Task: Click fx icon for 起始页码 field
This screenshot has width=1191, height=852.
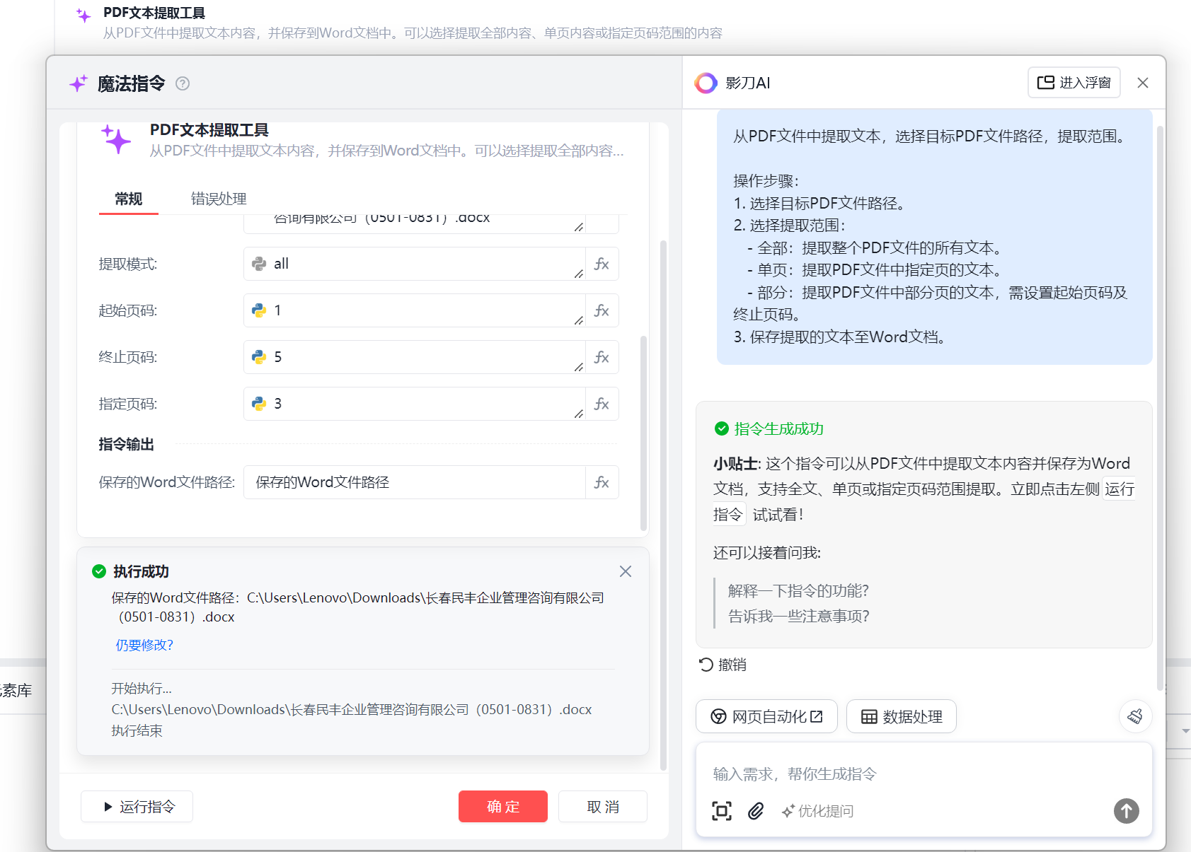Action: [x=602, y=310]
